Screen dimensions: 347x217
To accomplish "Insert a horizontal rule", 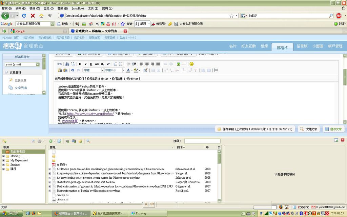I will pos(184,64).
